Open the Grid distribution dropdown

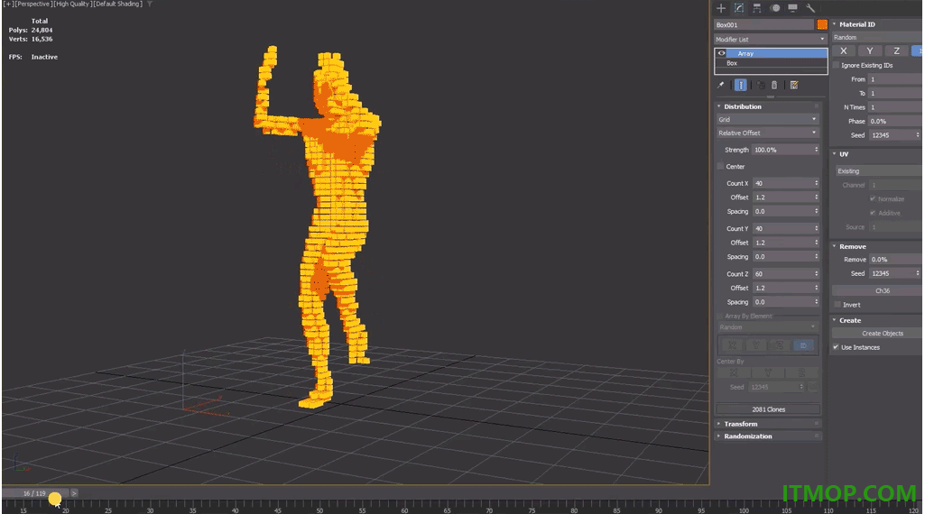767,119
